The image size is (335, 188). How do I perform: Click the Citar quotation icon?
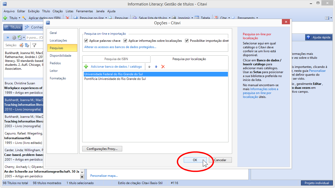tap(216, 18)
